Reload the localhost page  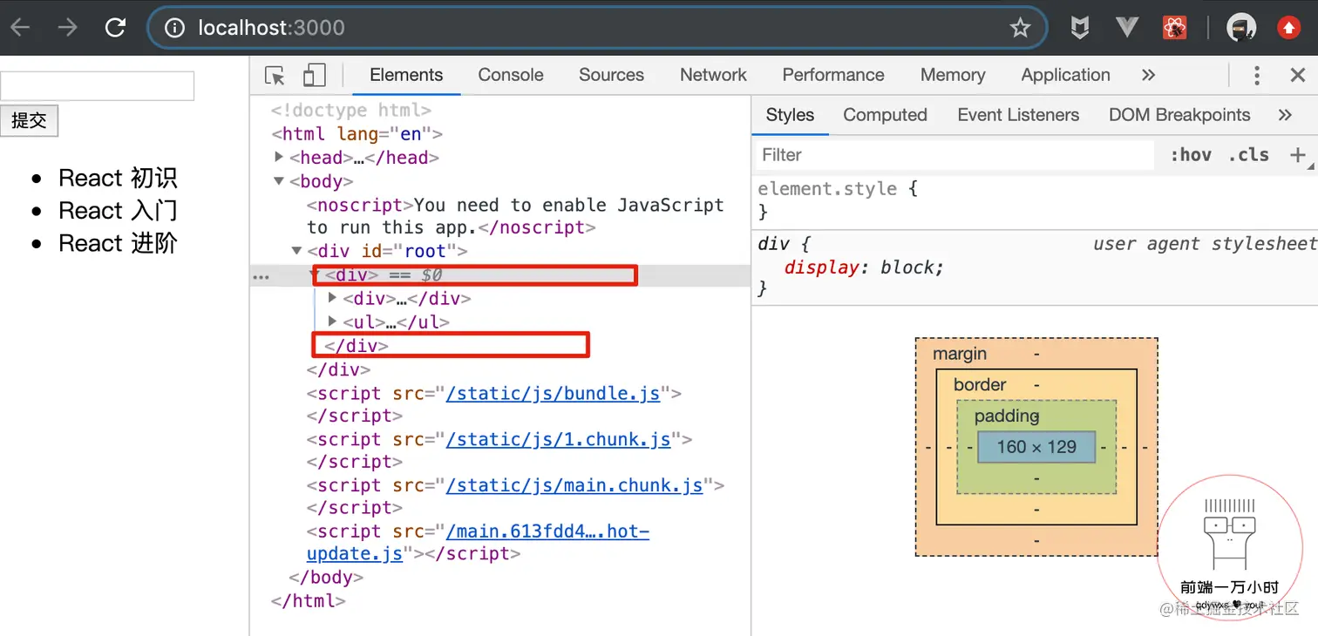pyautogui.click(x=115, y=28)
